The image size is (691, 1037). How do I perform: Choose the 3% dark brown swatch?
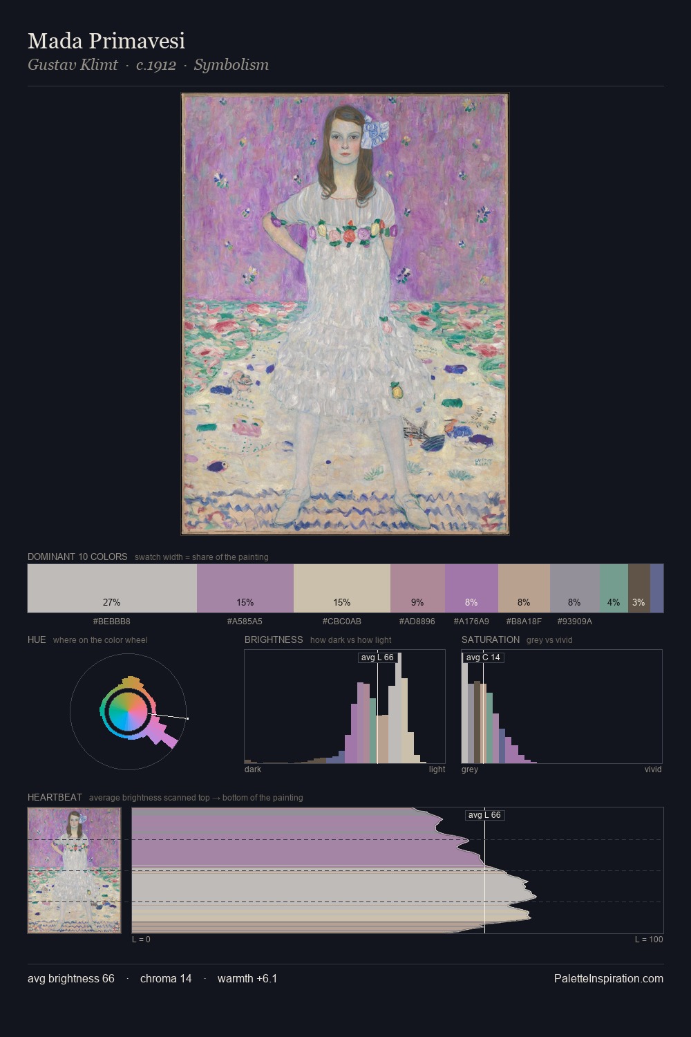click(x=639, y=588)
